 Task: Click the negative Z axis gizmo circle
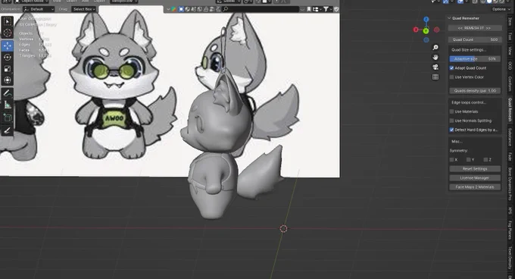pos(426,40)
